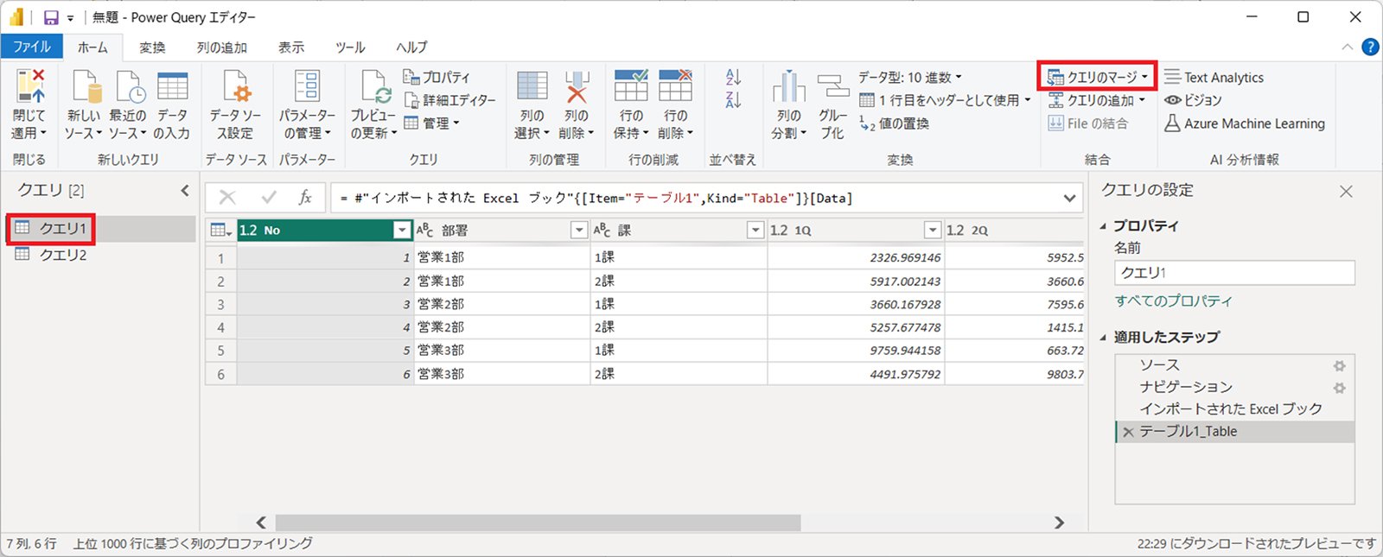Close the Query Settings (クエリの設定) pane
Viewport: 1383px width, 557px height.
tap(1346, 192)
